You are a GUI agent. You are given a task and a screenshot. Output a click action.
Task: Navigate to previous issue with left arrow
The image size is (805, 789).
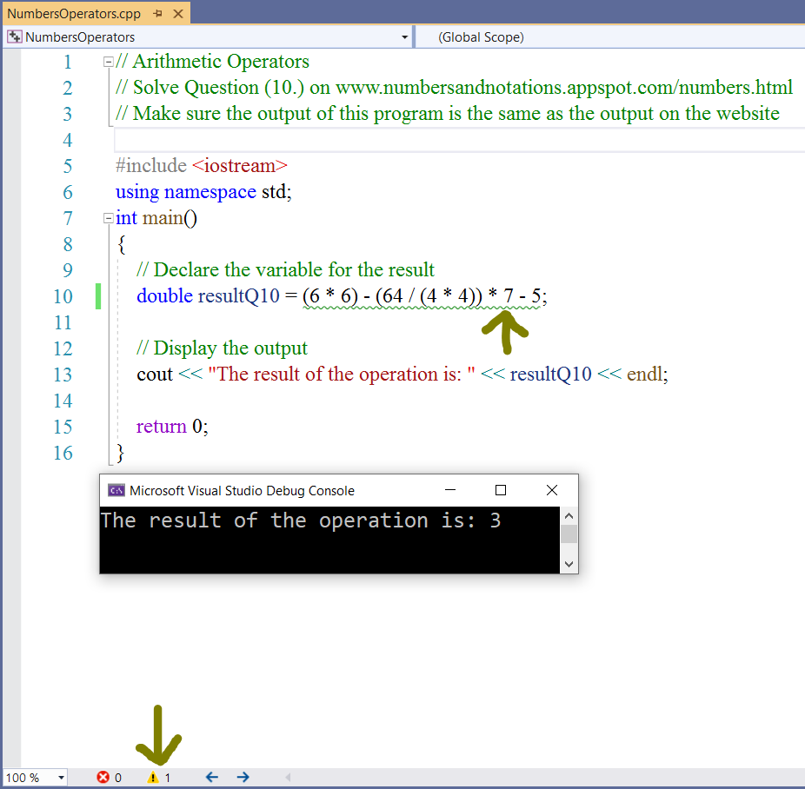pyautogui.click(x=212, y=777)
